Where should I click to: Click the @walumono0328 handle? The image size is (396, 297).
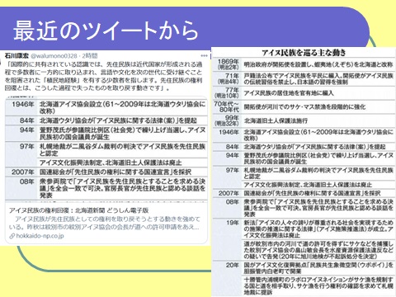click(x=54, y=56)
